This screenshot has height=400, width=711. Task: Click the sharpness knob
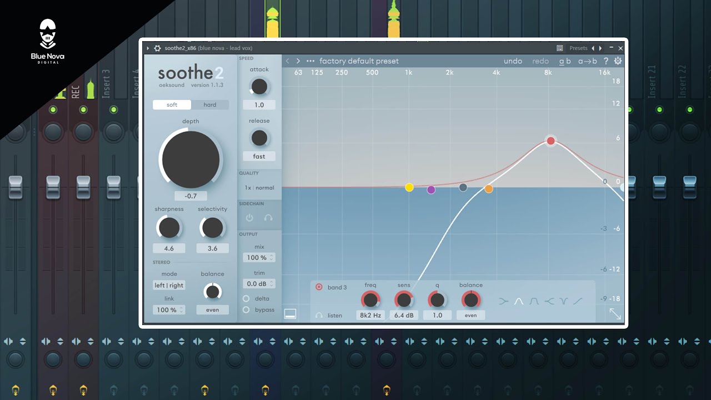[169, 228]
